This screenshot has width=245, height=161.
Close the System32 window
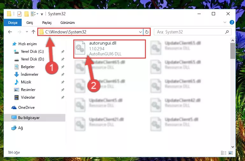(x=228, y=14)
